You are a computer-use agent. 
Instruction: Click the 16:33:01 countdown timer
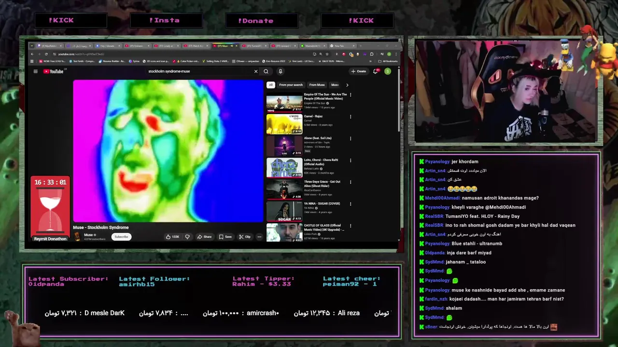point(50,182)
